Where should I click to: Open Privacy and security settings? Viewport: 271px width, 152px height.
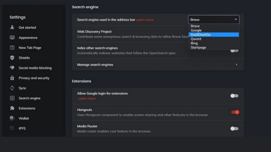tap(34, 78)
